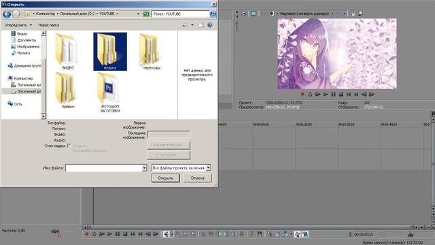Open the Auto Ripple mode dropdown arrow
435x245 pixels.
291,234
